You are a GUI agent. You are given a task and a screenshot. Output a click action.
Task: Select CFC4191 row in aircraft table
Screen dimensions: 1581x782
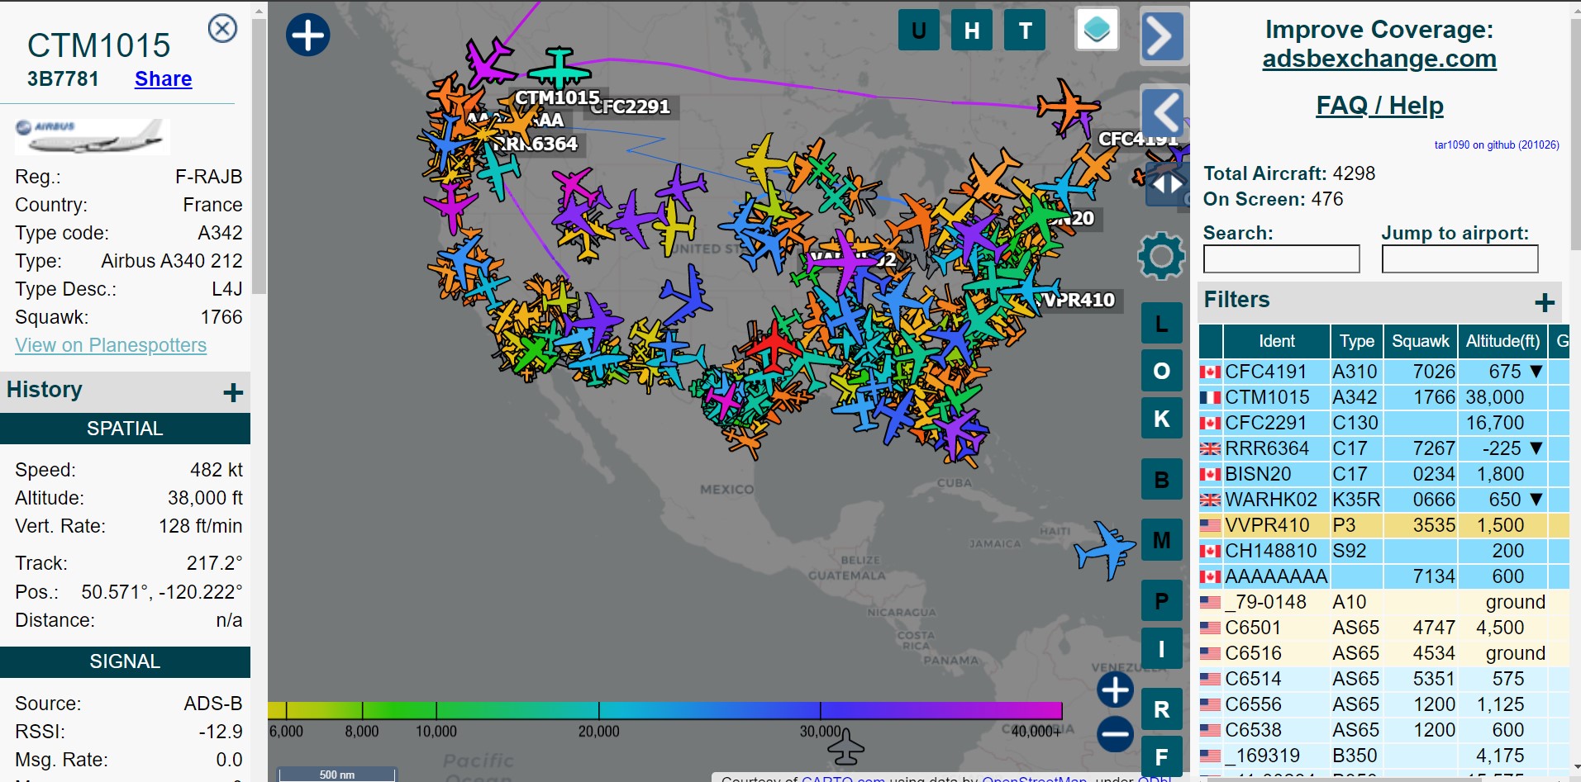[1383, 372]
